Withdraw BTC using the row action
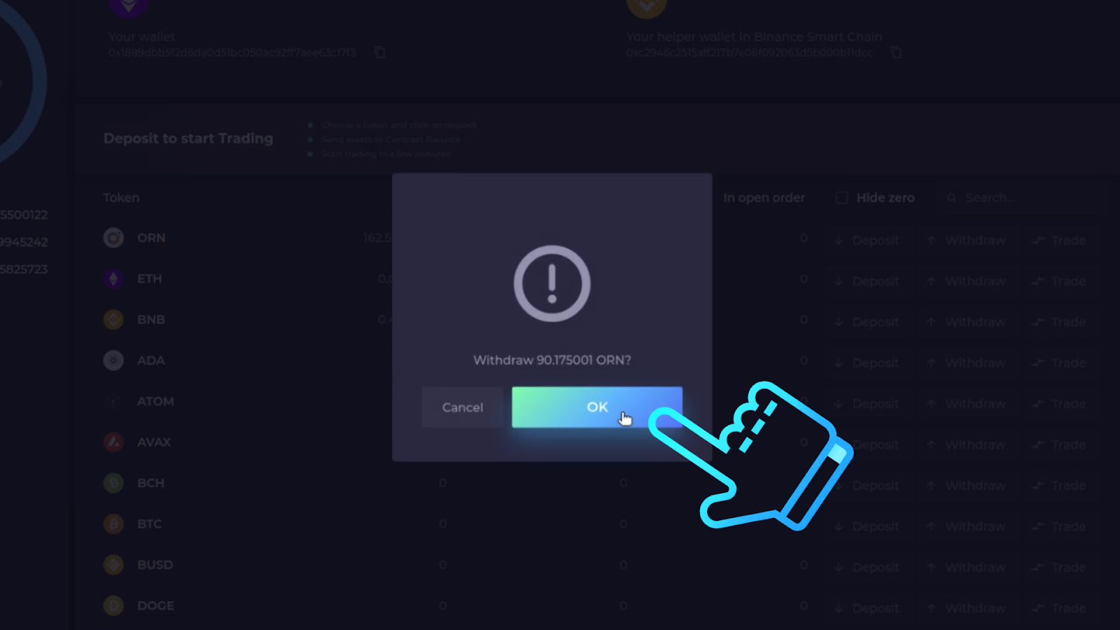 pos(966,526)
